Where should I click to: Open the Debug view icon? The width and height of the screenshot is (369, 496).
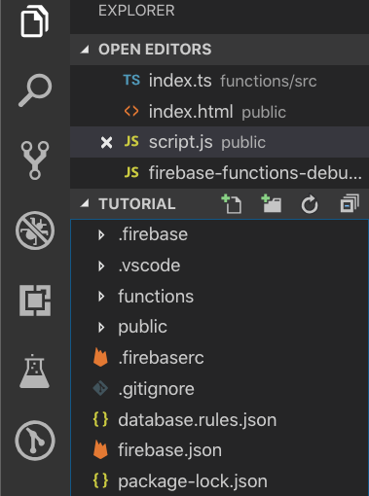(x=35, y=230)
